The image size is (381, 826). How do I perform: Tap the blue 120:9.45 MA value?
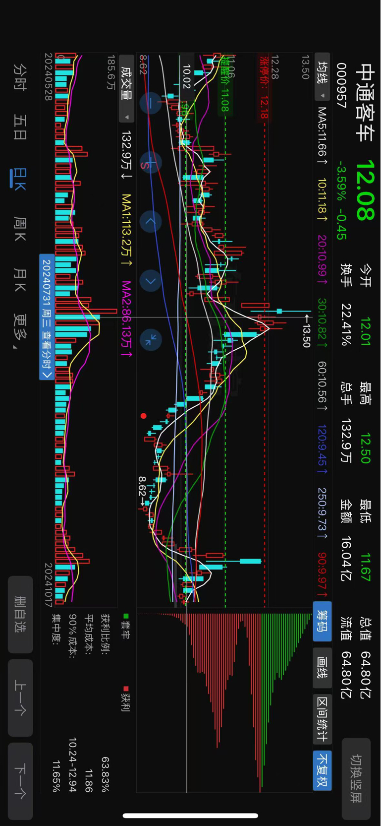pos(323,449)
